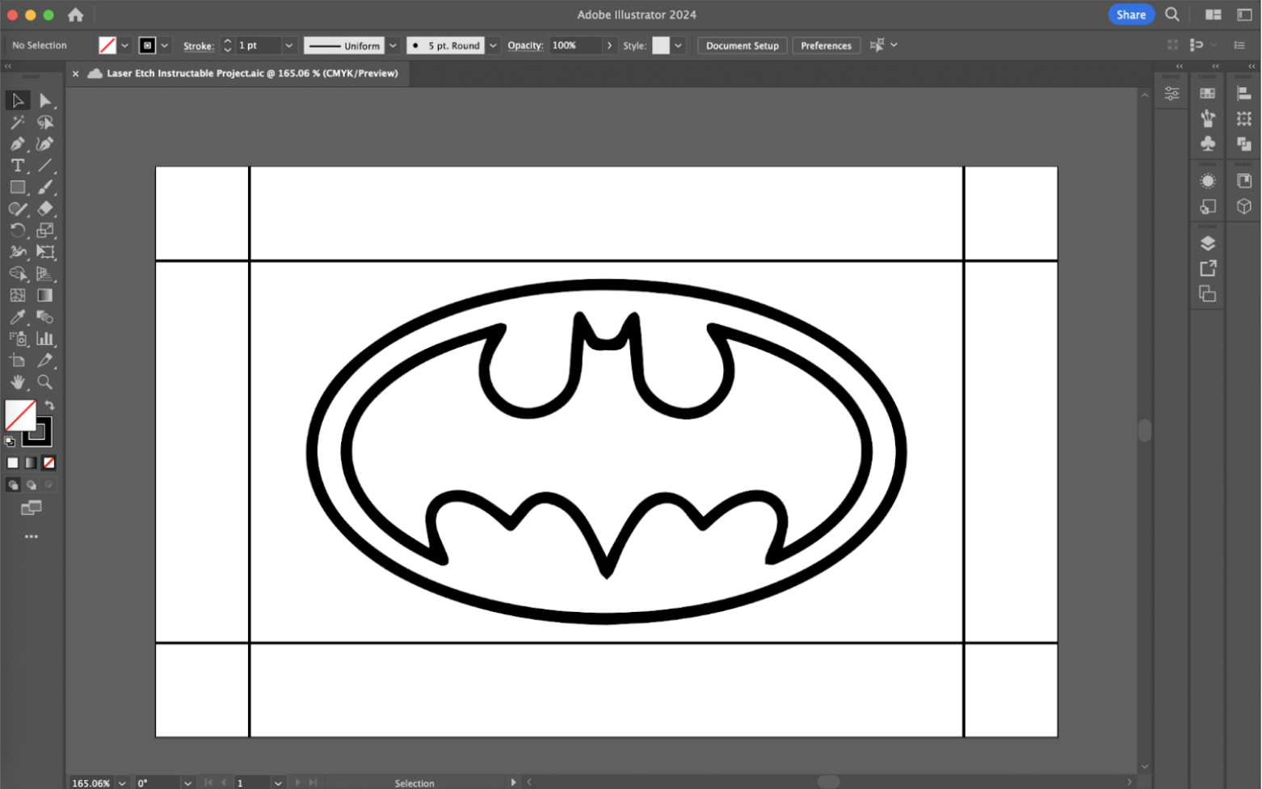This screenshot has height=789, width=1262.
Task: Pick the Eyedropper tool
Action: click(x=17, y=317)
